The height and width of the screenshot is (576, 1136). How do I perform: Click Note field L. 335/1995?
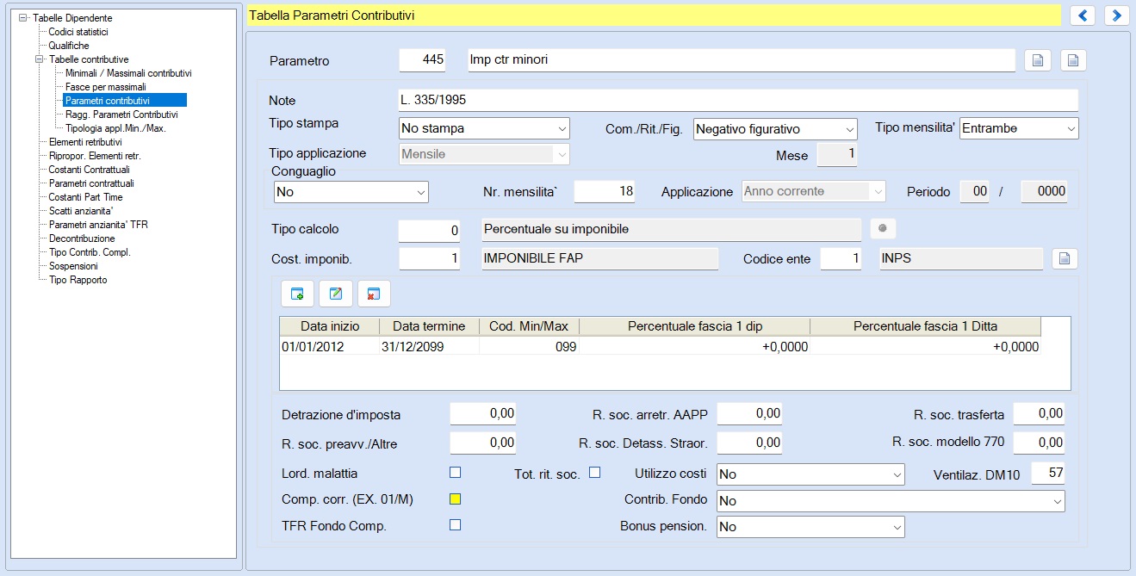pos(739,101)
